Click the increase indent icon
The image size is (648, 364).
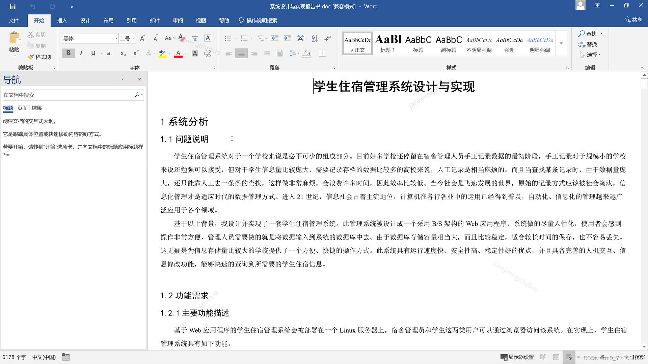(x=287, y=38)
